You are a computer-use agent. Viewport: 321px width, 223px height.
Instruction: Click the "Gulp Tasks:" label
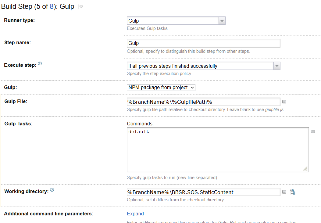(19, 124)
